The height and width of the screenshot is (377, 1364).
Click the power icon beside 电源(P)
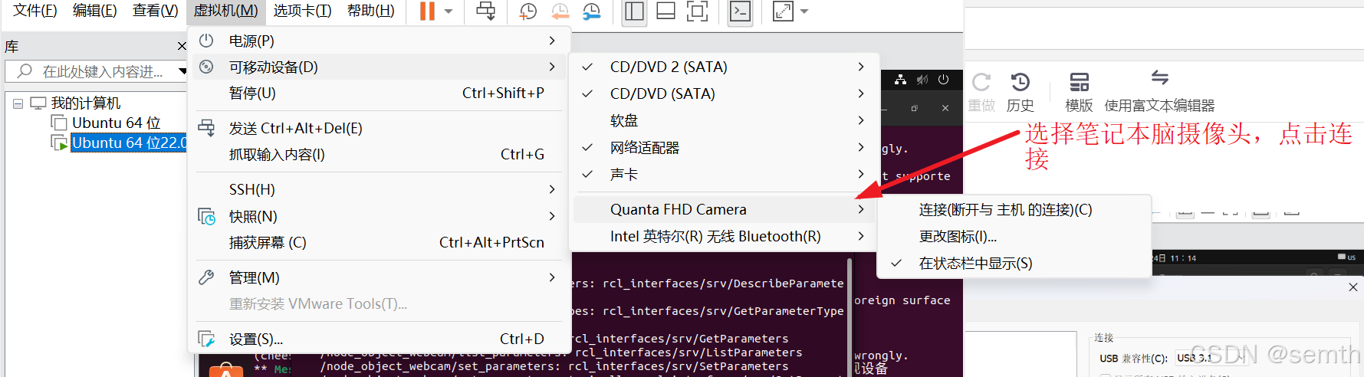(x=206, y=41)
